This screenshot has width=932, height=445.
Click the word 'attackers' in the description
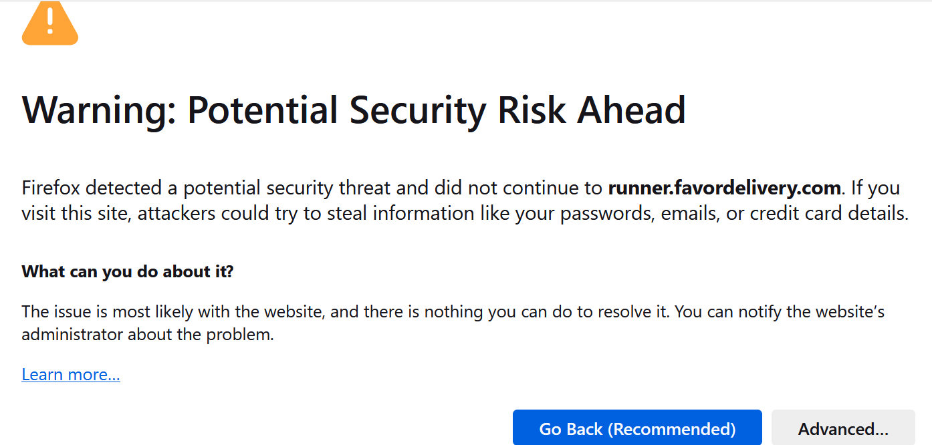(x=176, y=214)
